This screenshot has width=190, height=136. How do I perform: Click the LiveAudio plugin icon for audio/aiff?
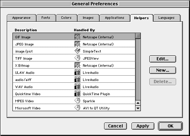click(77, 80)
